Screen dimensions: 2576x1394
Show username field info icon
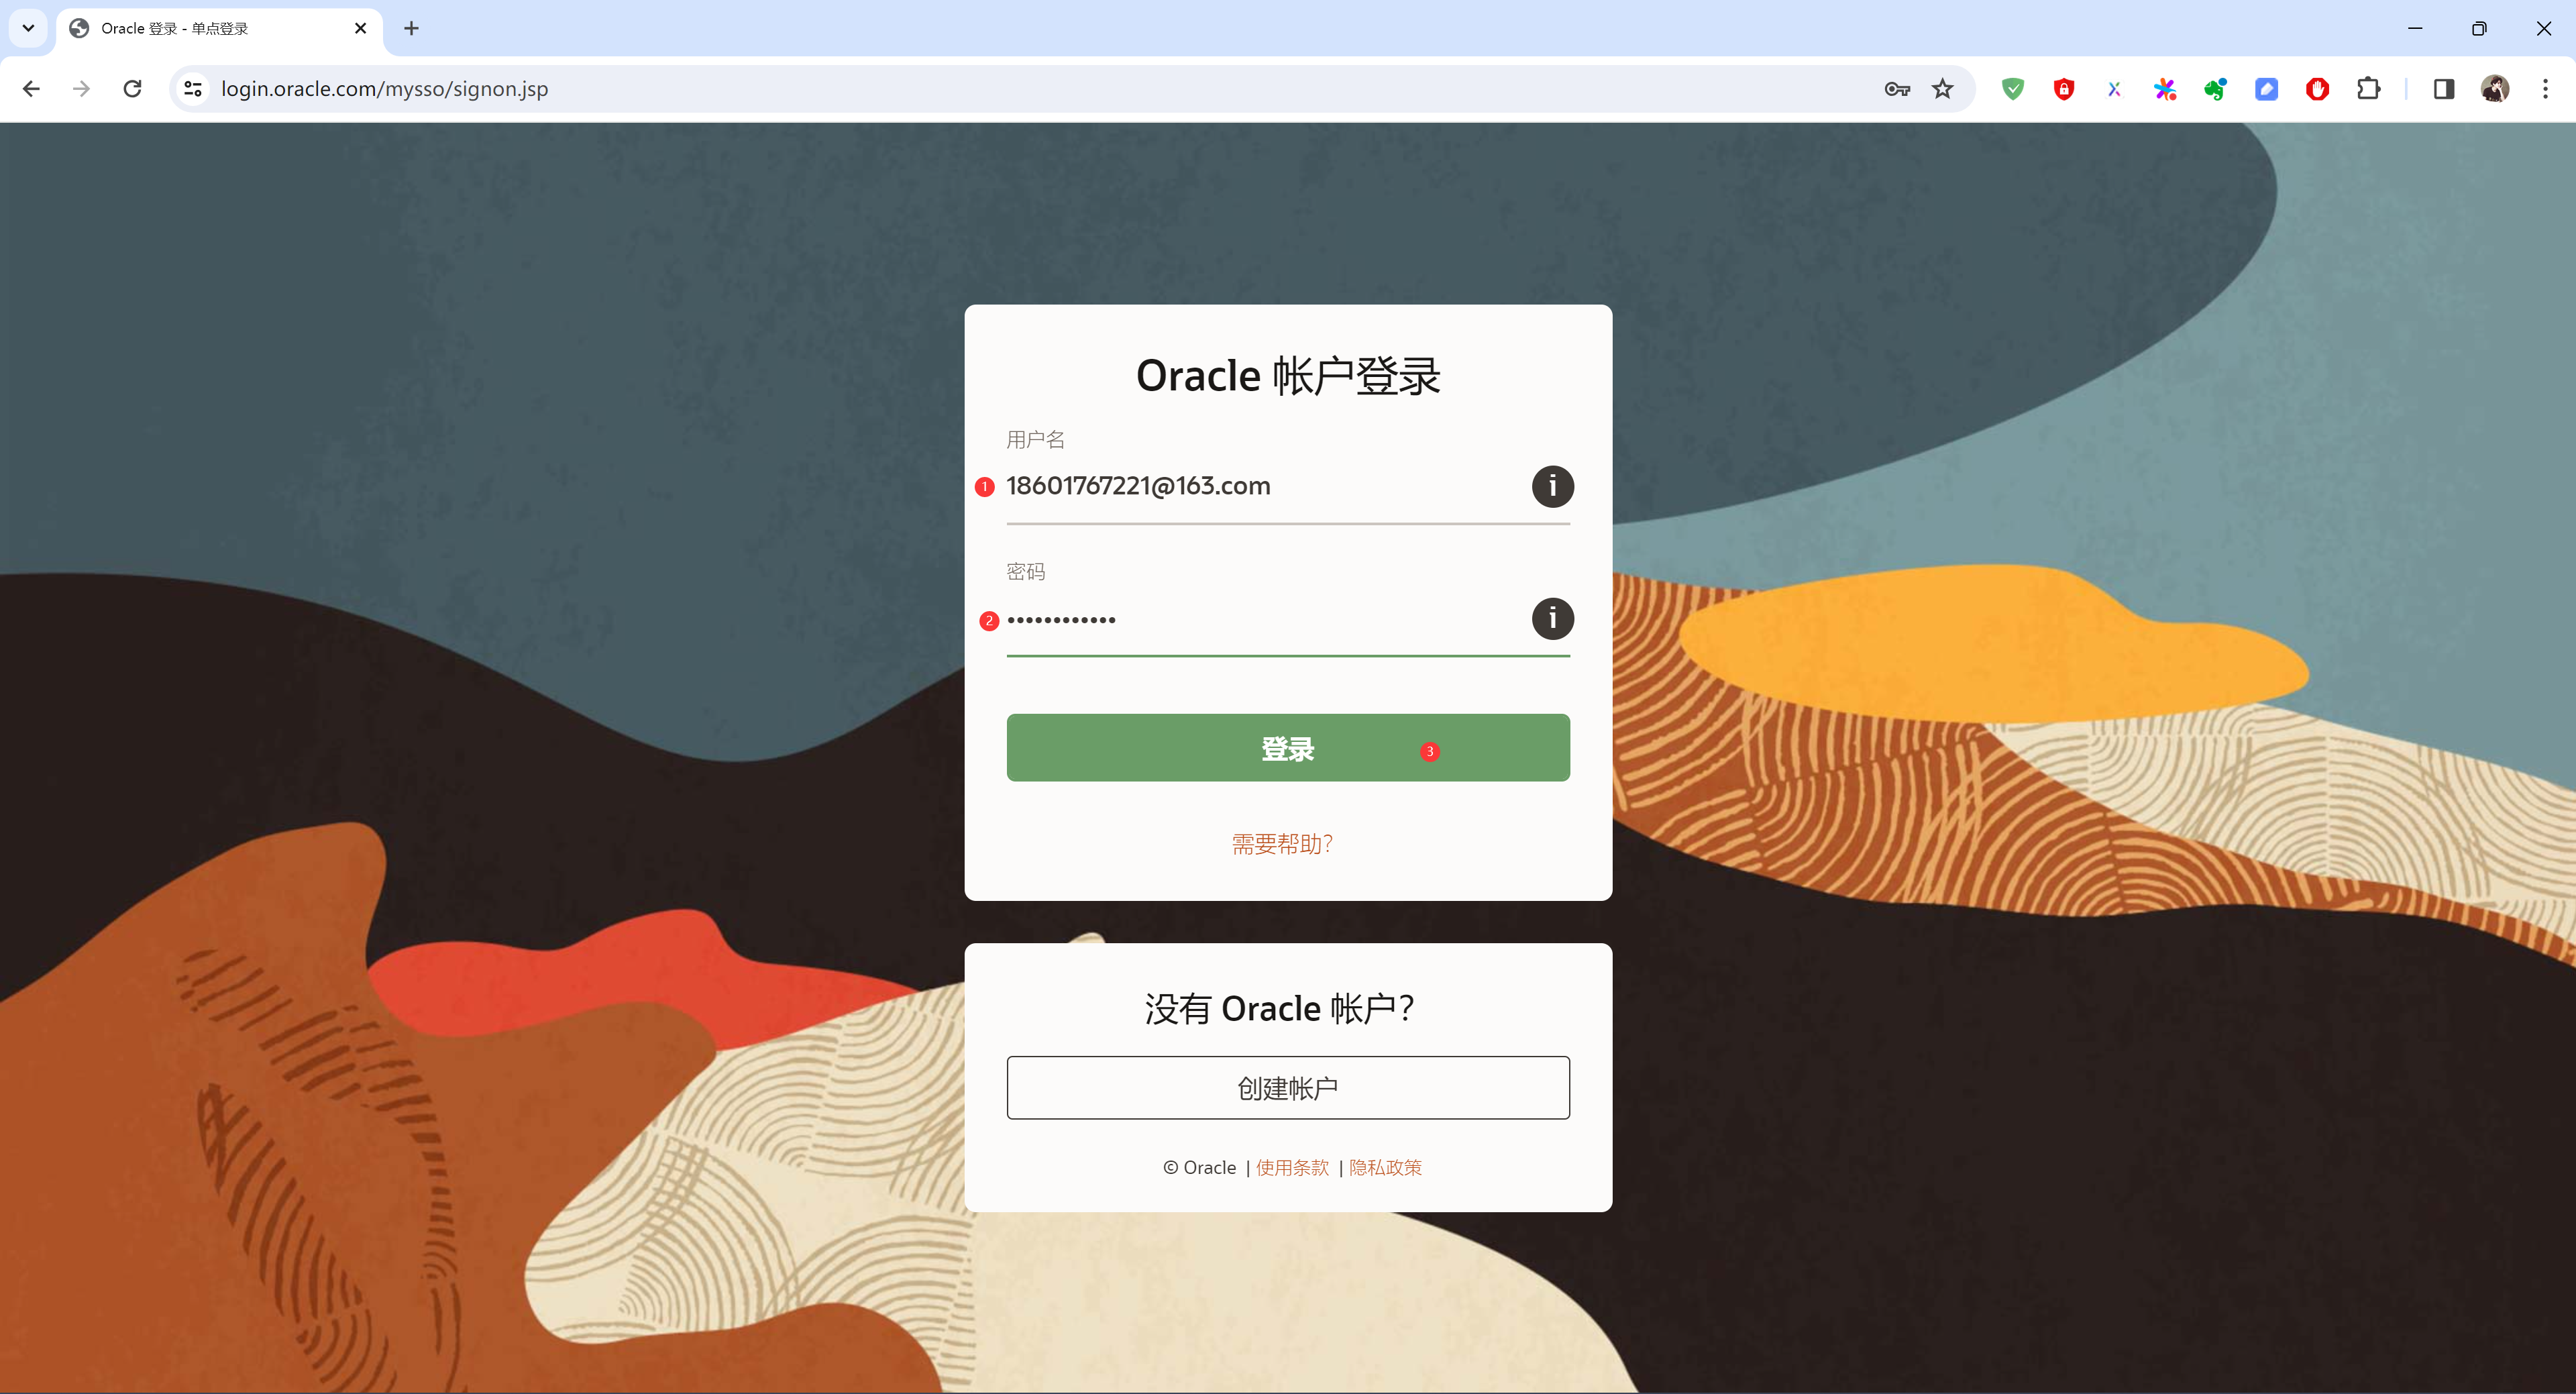(1552, 486)
